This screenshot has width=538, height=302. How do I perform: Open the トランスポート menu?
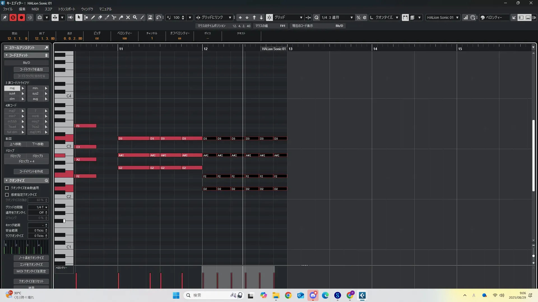point(67,9)
